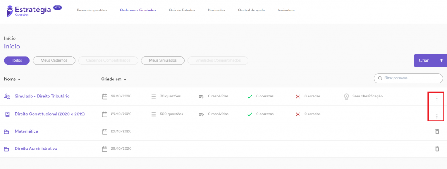Viewport: 447px width, 169px height.
Task: Open Cadernos e Simulados menu
Action: (138, 10)
